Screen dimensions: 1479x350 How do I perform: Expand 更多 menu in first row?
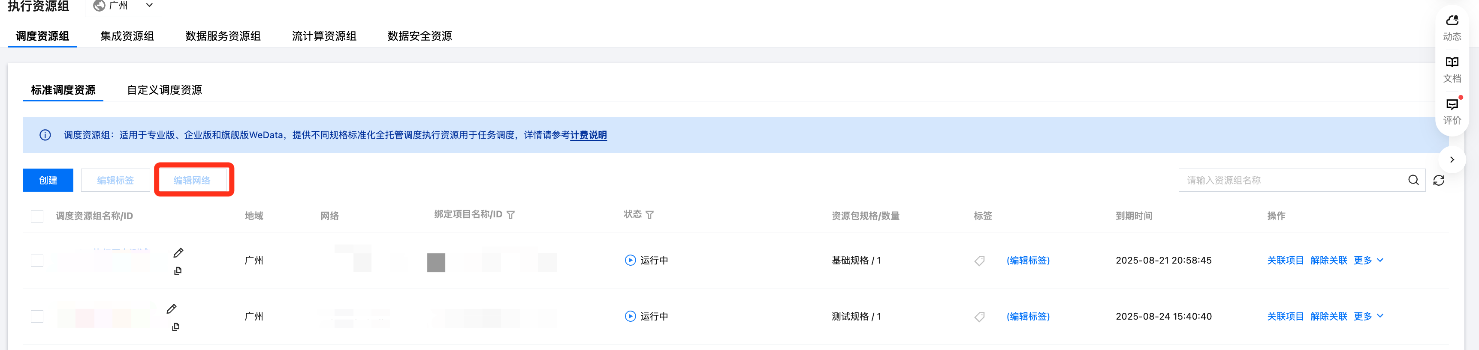tap(1368, 261)
